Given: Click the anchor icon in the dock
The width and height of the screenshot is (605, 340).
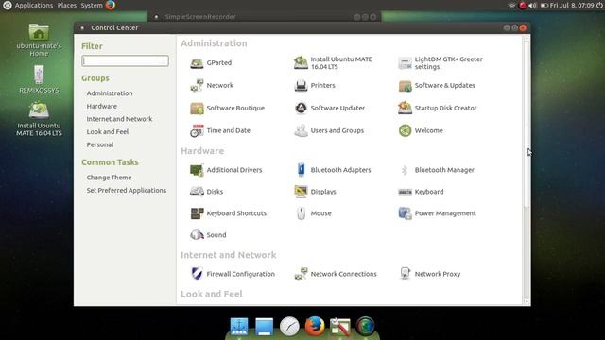Looking at the screenshot, I should point(239,326).
